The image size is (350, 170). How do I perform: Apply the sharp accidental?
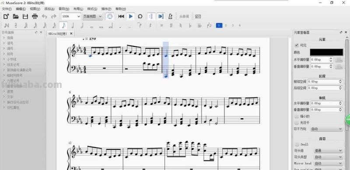coord(171,25)
